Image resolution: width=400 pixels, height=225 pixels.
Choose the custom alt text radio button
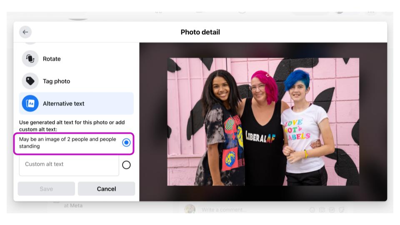[126, 165]
